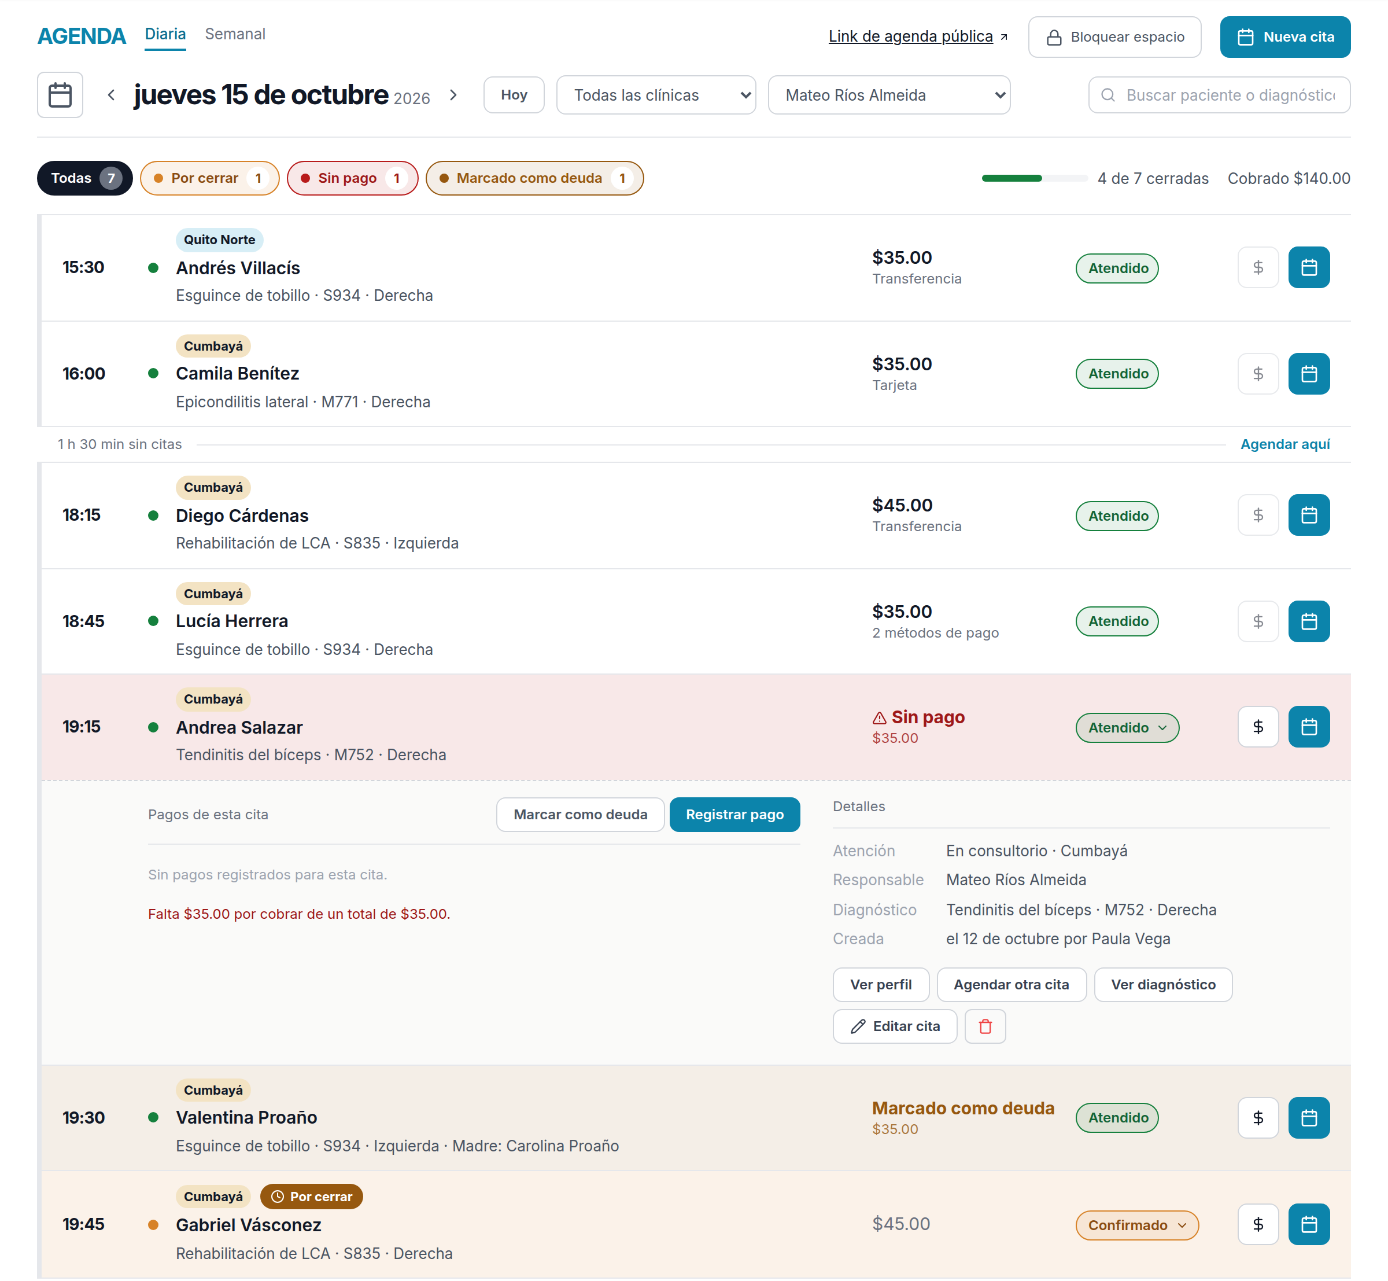Open Mateo Ríos Almeida professional dropdown
This screenshot has height=1281, width=1388.
pyautogui.click(x=889, y=95)
